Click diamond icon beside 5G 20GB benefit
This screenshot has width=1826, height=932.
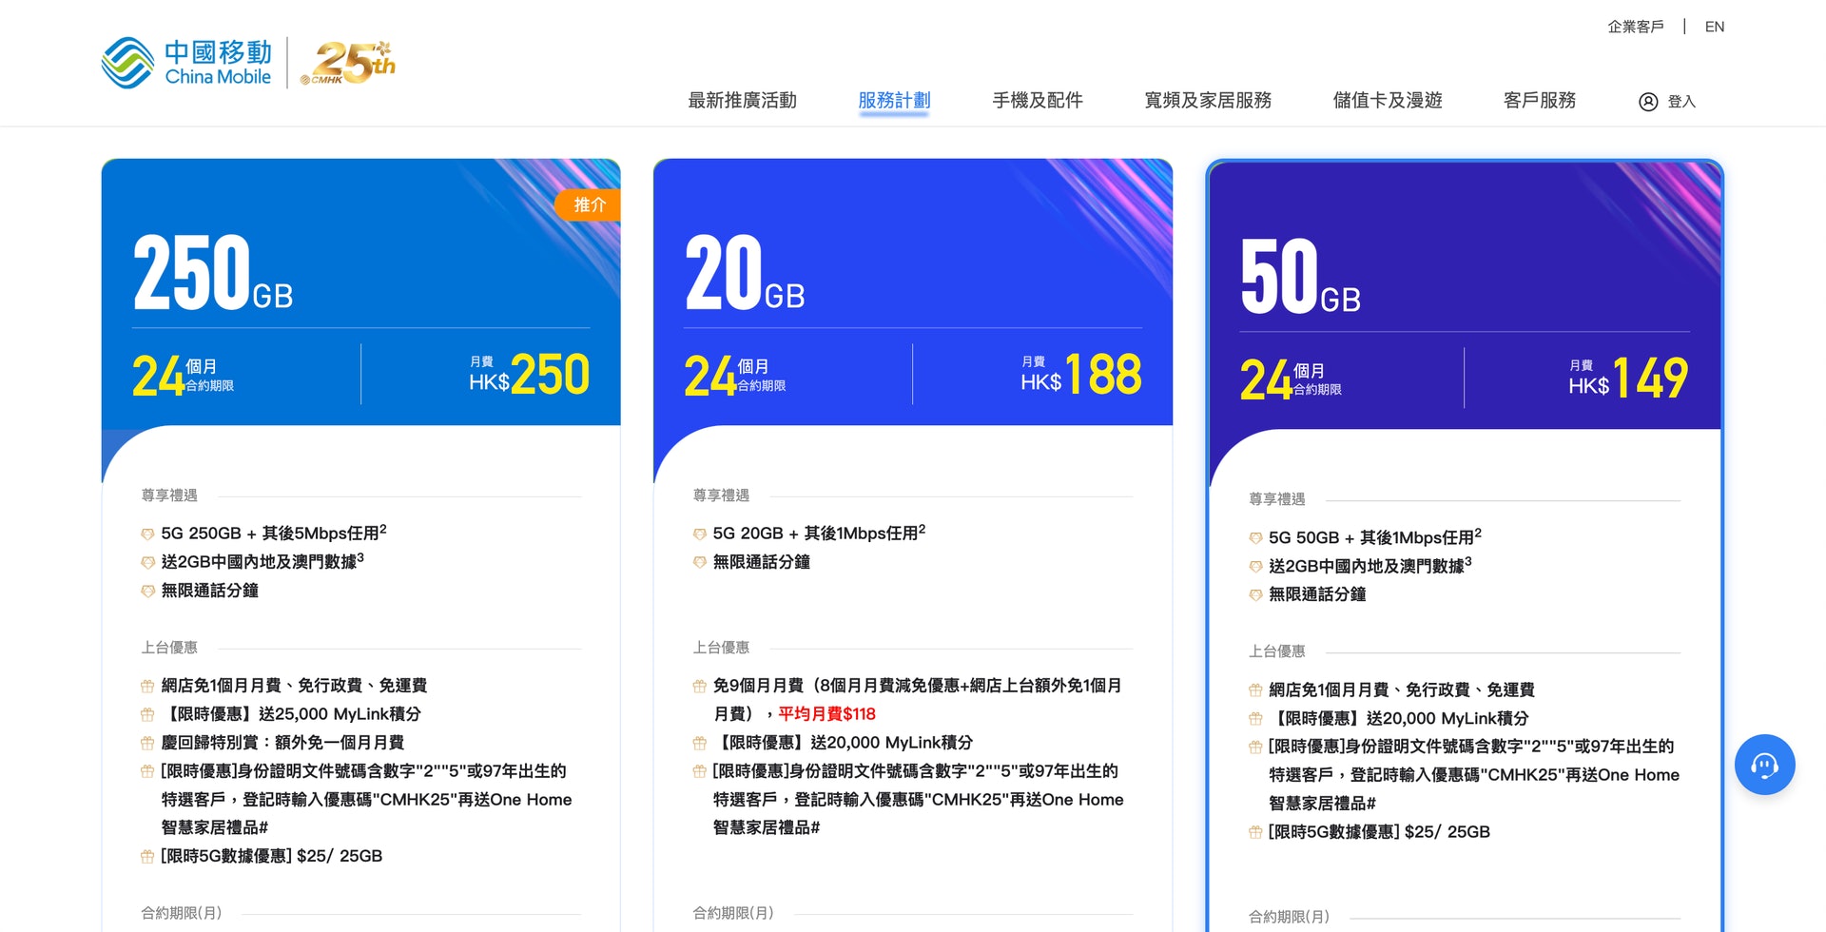point(700,534)
